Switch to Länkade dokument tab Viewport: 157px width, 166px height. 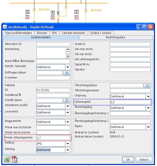[x=73, y=33]
